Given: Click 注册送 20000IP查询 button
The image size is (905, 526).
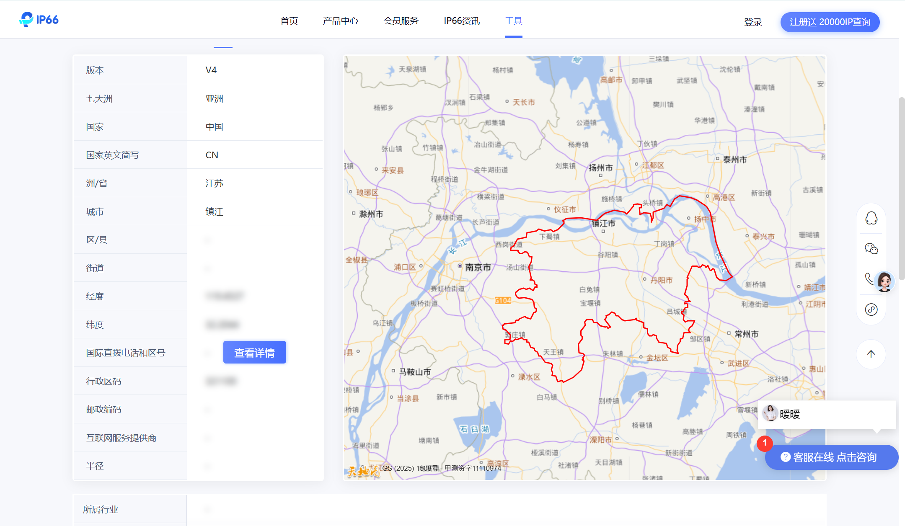Looking at the screenshot, I should point(830,22).
